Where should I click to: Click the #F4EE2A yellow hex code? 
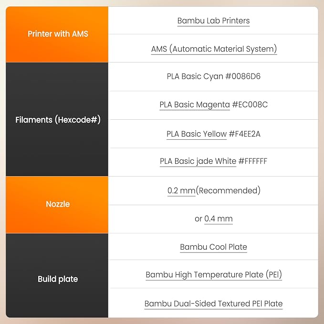[x=245, y=134]
